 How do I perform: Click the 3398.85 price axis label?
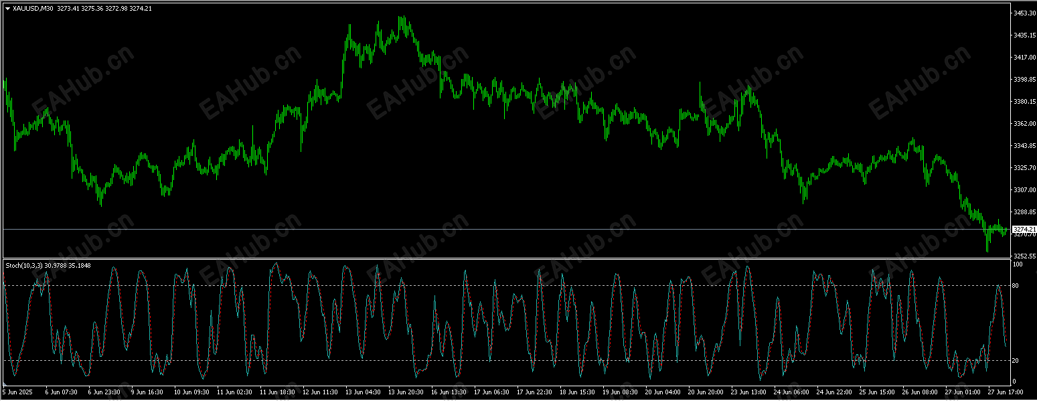(1024, 80)
